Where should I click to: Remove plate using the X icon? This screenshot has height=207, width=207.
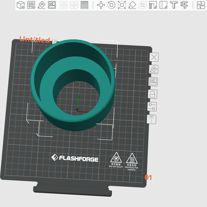154,57
